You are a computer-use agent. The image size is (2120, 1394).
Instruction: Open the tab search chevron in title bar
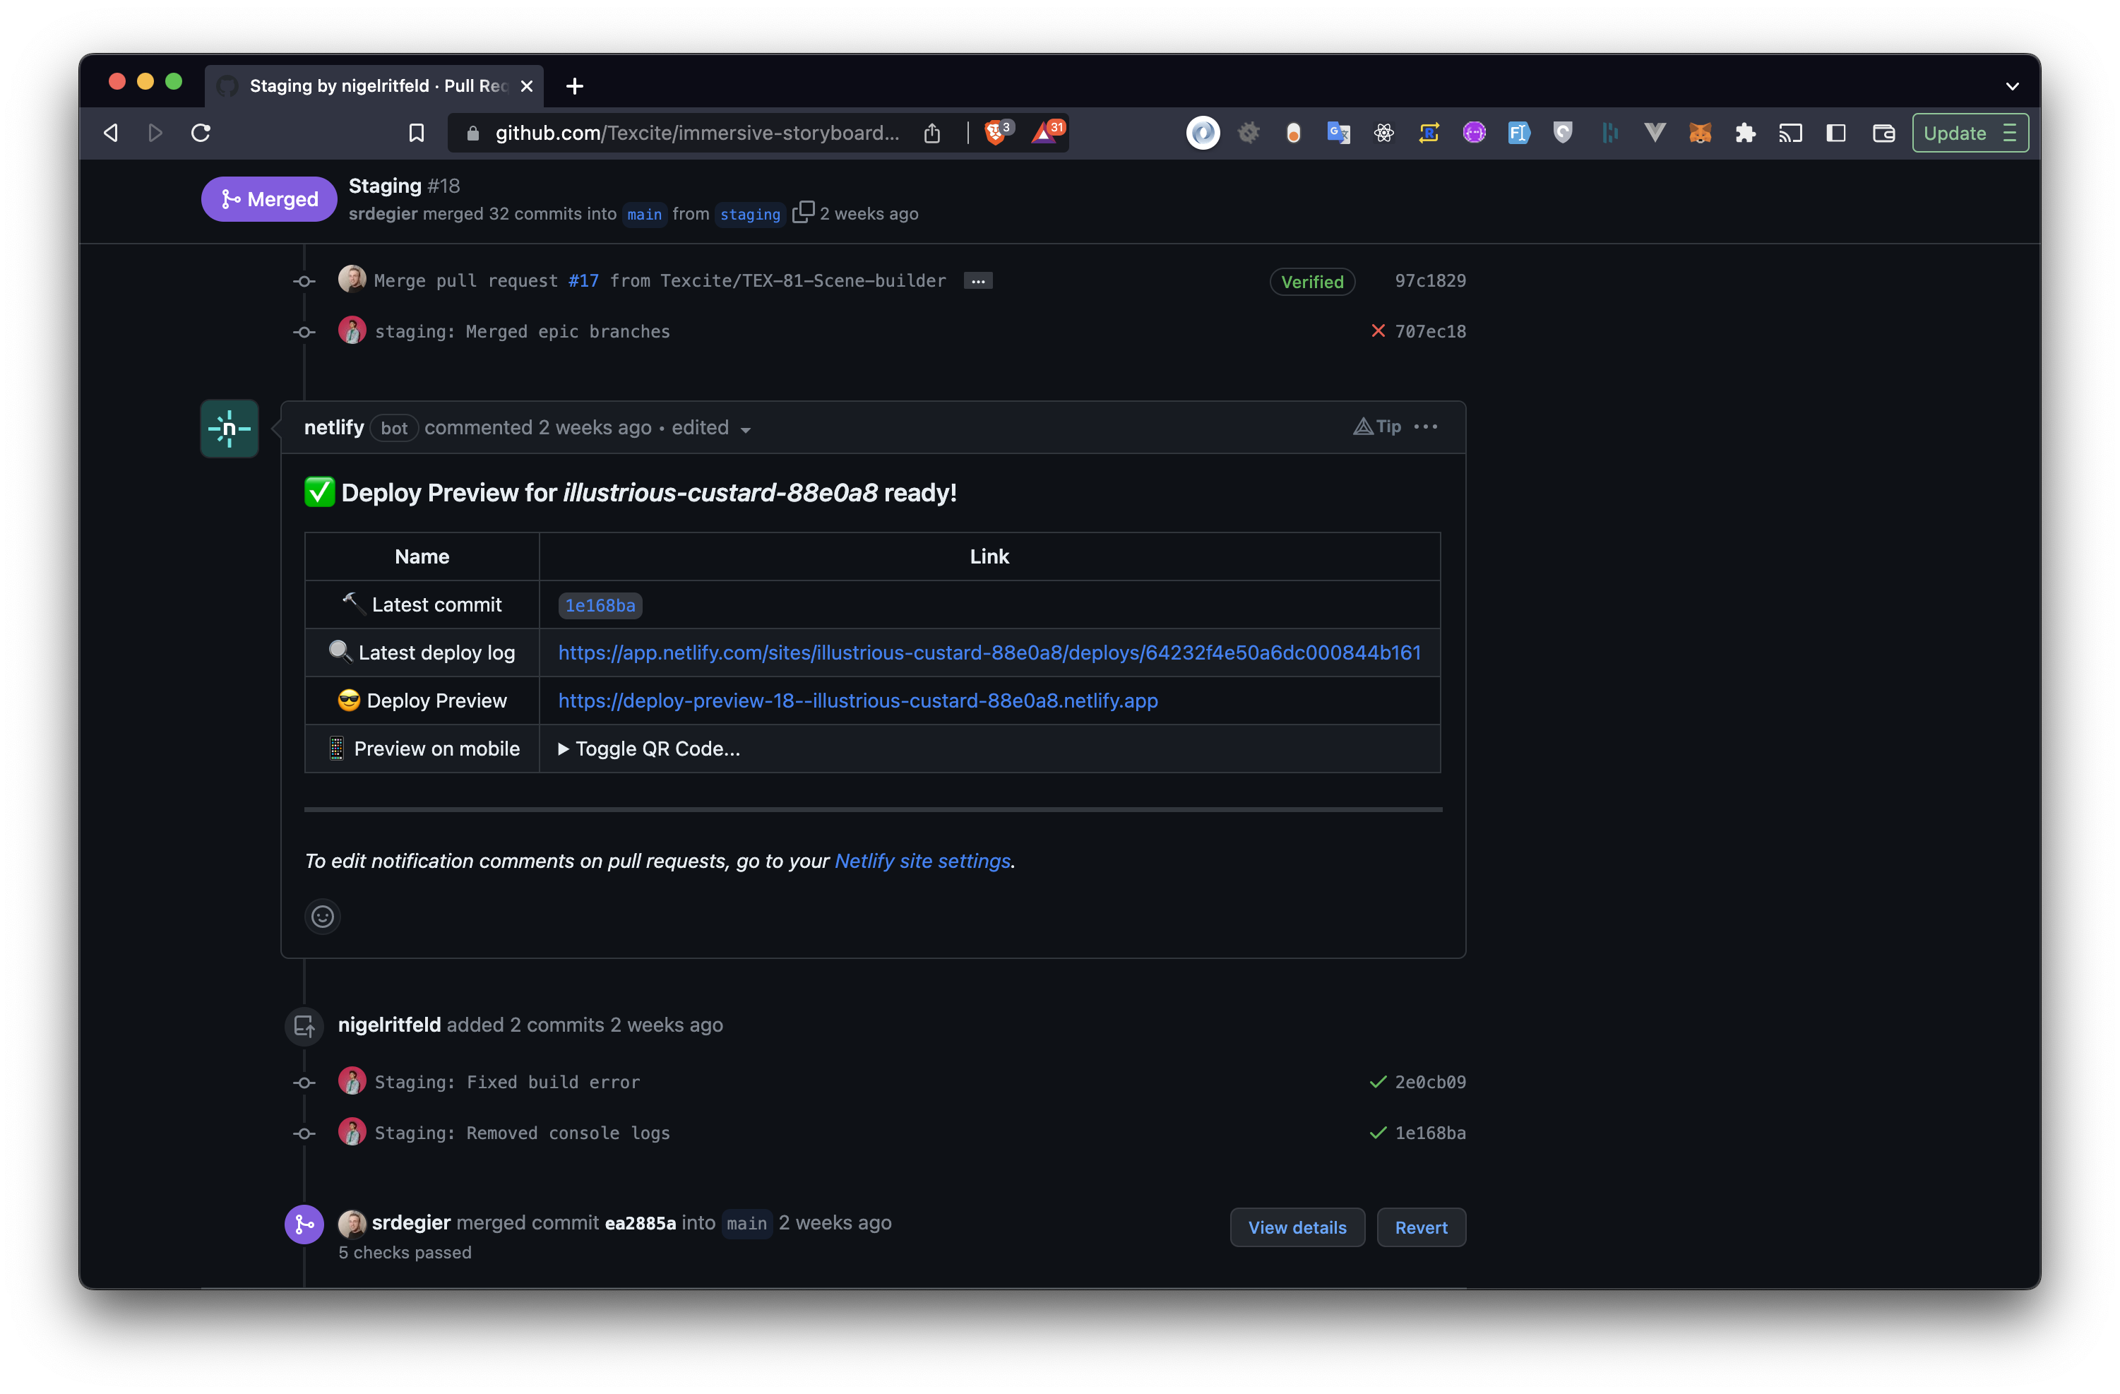[x=2011, y=85]
